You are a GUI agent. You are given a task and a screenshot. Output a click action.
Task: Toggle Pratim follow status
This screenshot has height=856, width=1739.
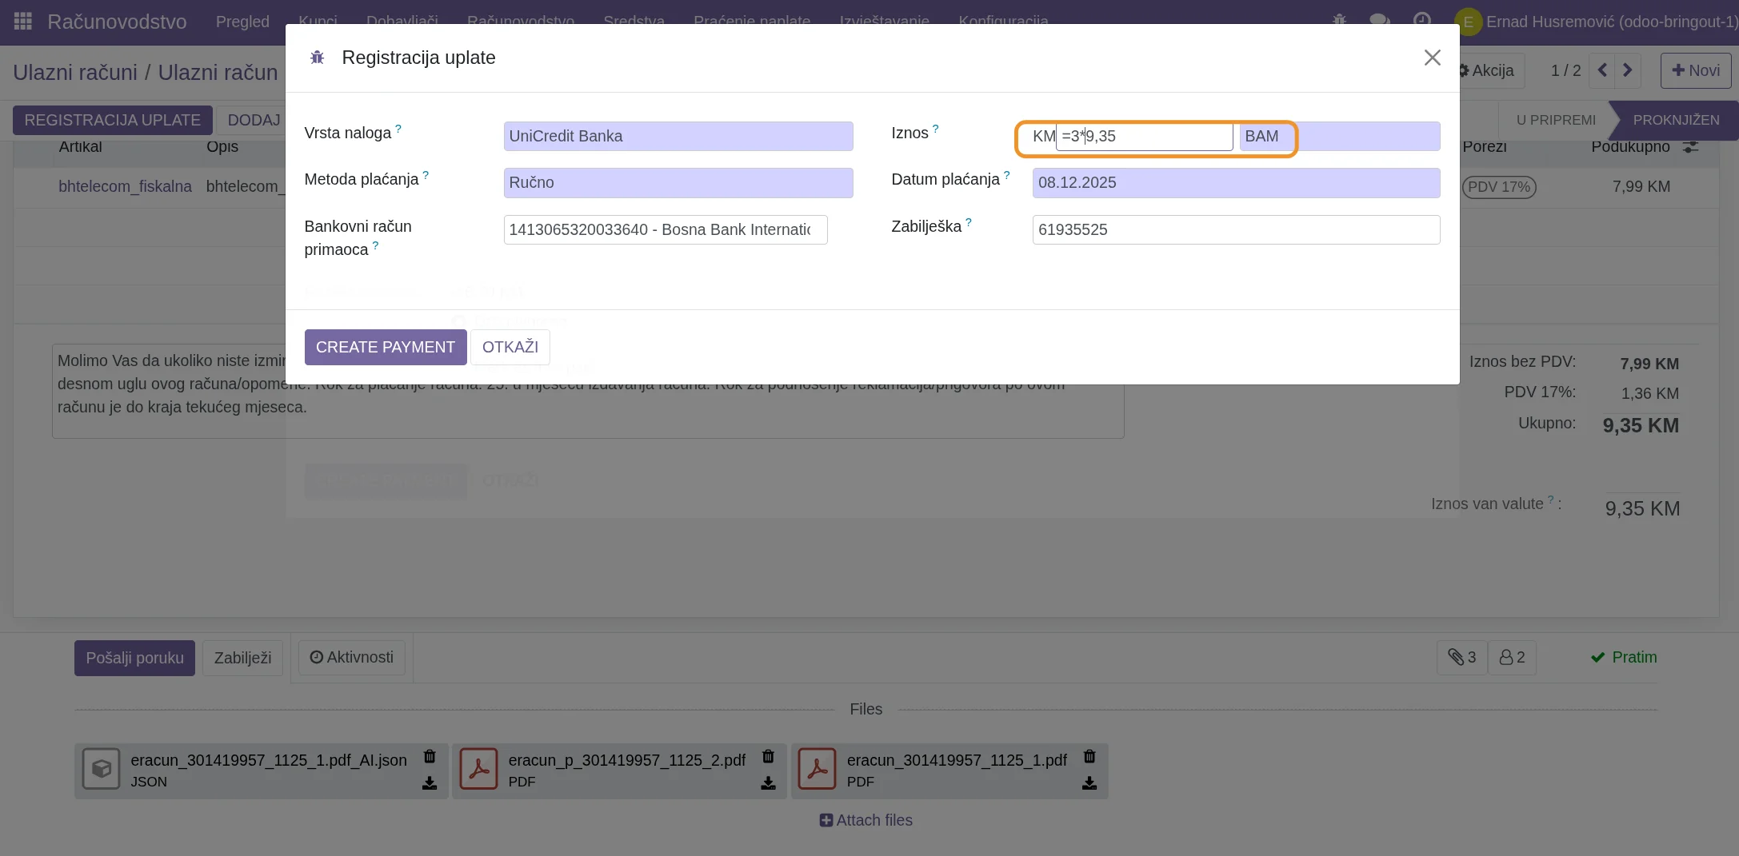1624,657
